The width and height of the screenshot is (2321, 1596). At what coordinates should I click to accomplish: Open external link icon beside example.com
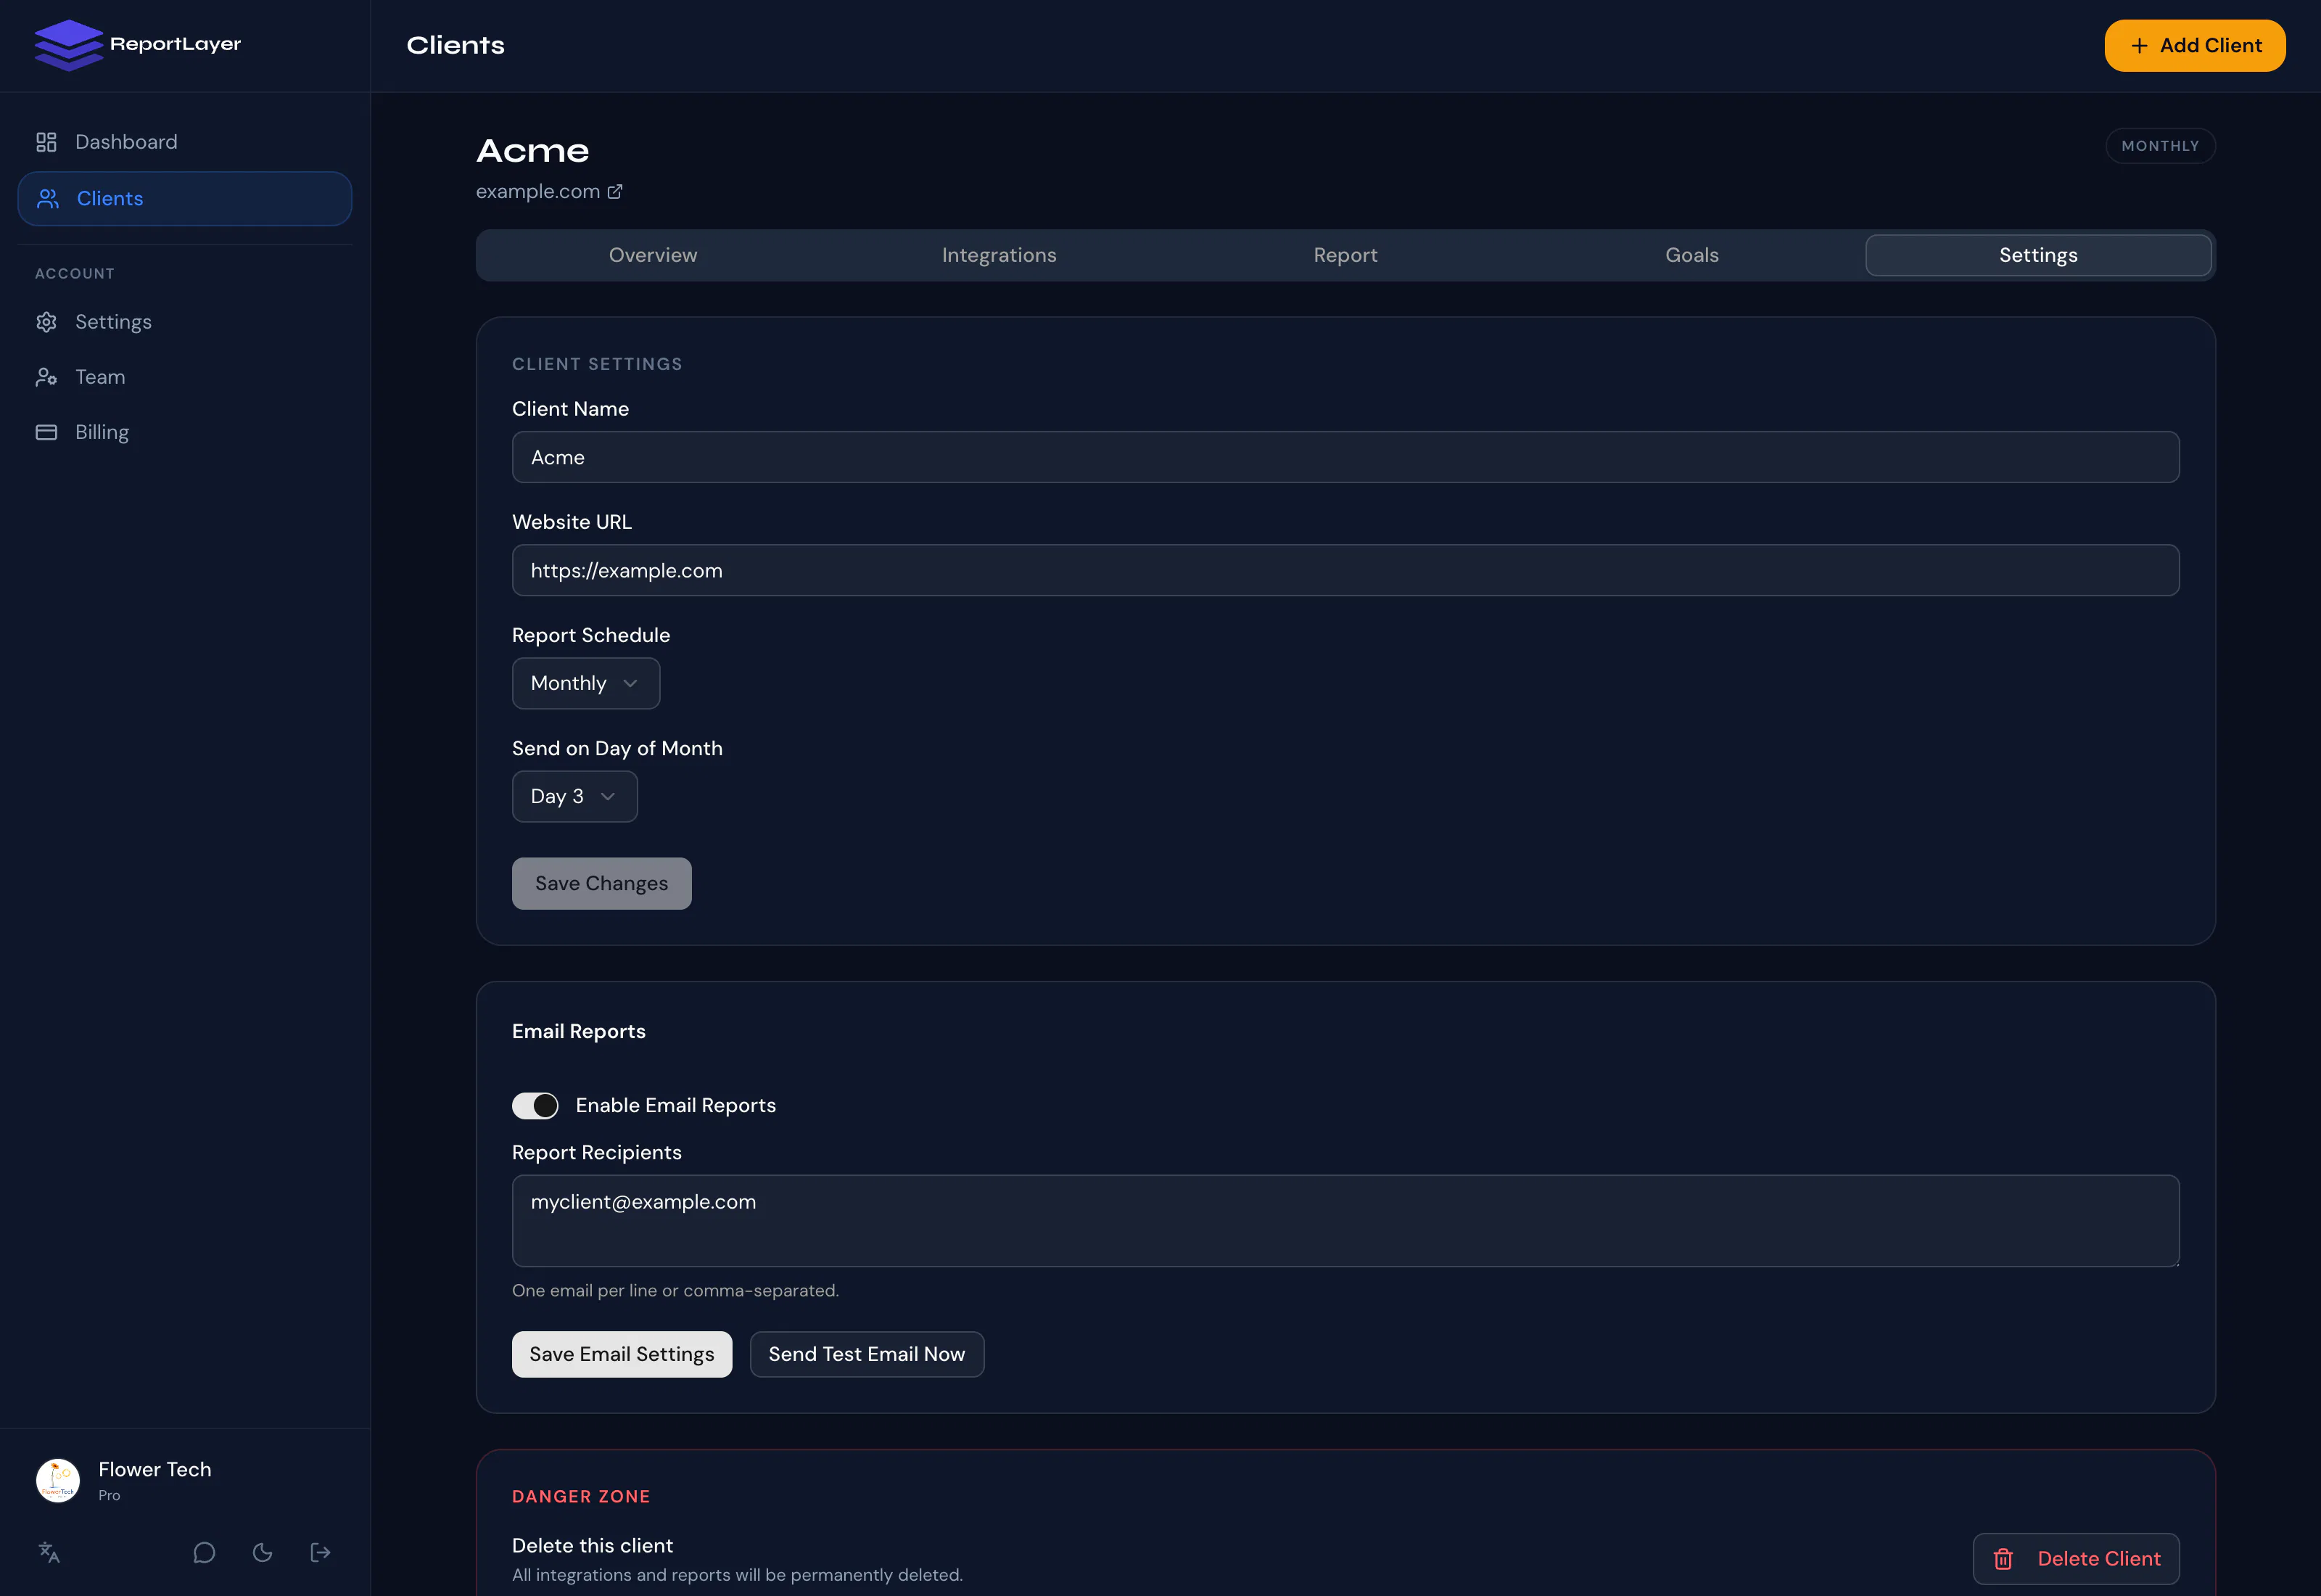[615, 191]
